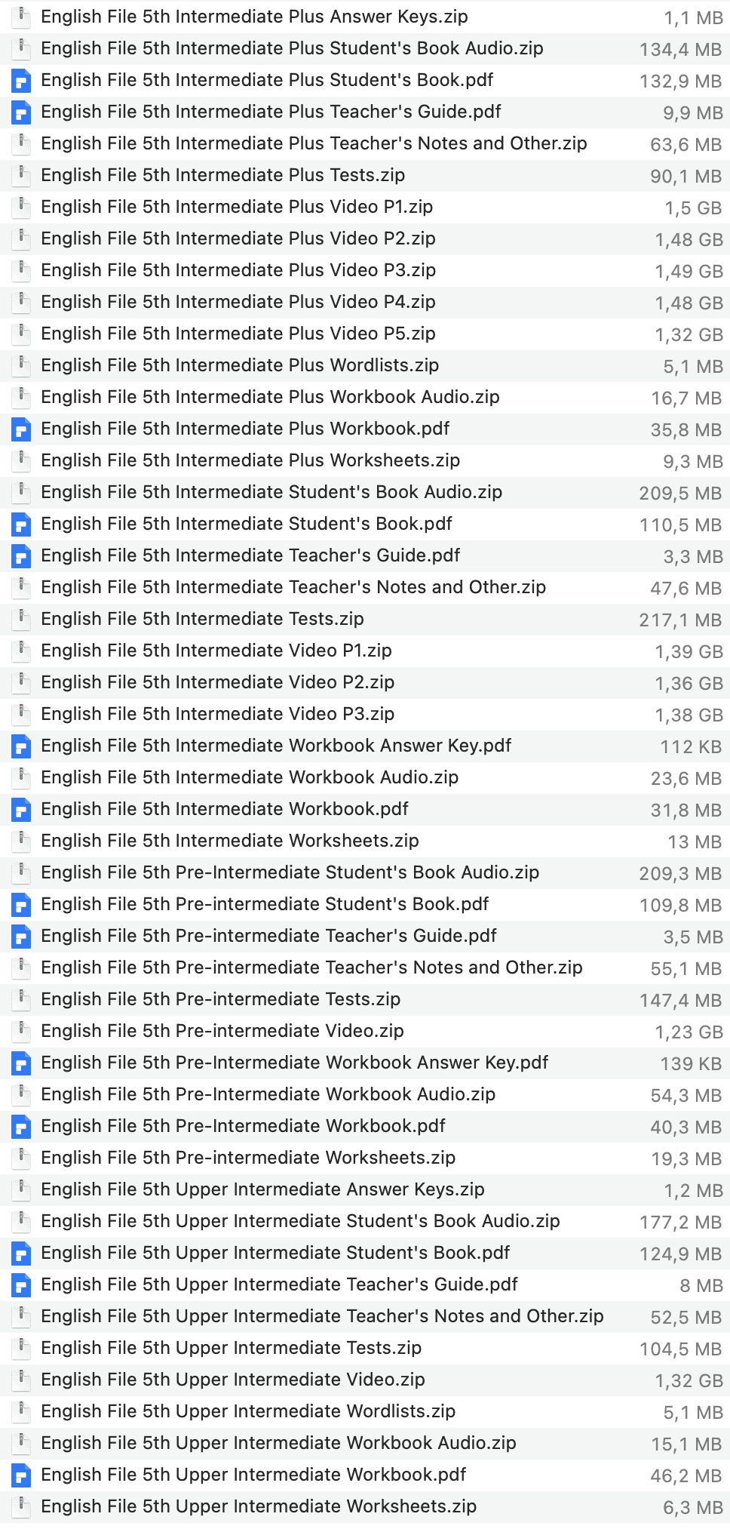Click the zip icon of Intermediate Student's Book Audio.zip
Image resolution: width=730 pixels, height=1529 pixels.
pyautogui.click(x=22, y=491)
